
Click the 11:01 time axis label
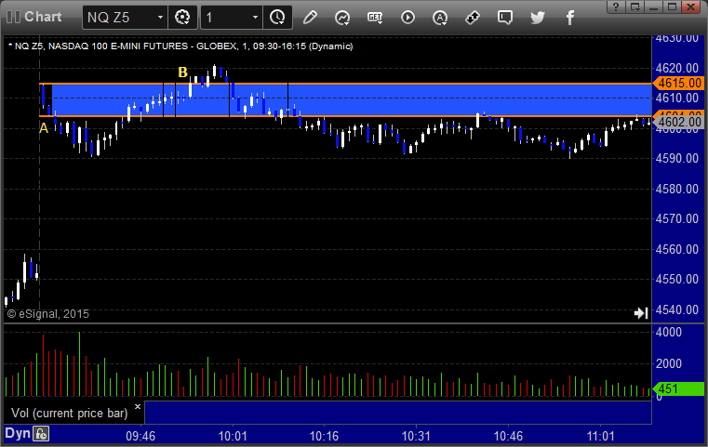pos(600,436)
